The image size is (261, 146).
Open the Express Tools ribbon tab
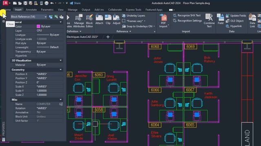click(x=133, y=10)
